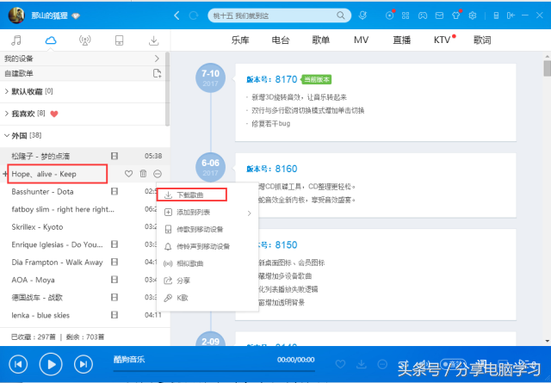Switch to KTV tab
551x383 pixels.
pos(442,40)
